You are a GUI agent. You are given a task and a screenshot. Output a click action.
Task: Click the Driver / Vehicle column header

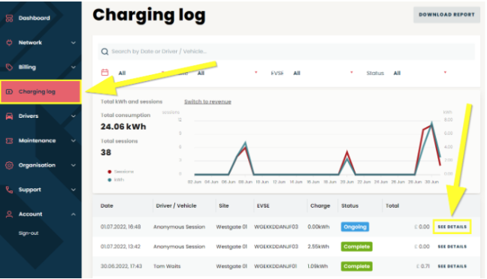(x=176, y=205)
